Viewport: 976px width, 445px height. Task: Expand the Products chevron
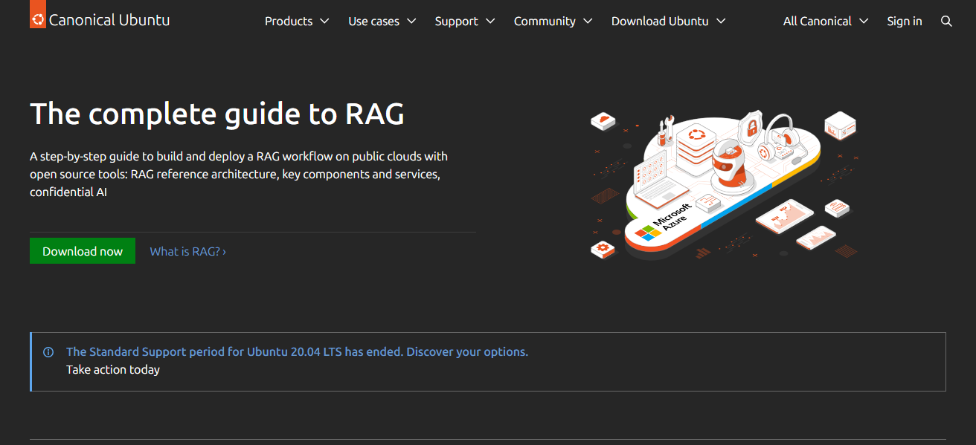coord(324,22)
